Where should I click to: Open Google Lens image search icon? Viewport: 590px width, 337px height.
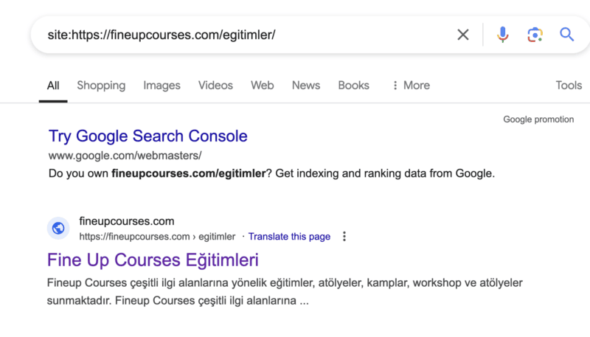coord(535,35)
